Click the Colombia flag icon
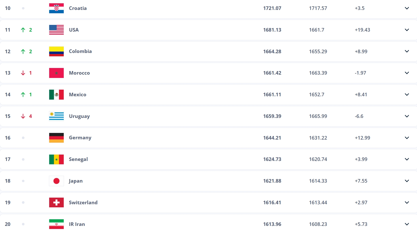417x231 pixels. pos(56,51)
